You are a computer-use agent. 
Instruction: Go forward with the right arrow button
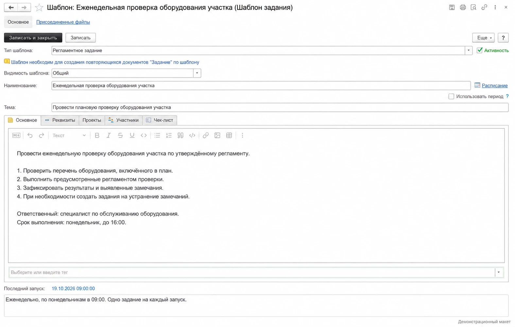click(x=24, y=8)
